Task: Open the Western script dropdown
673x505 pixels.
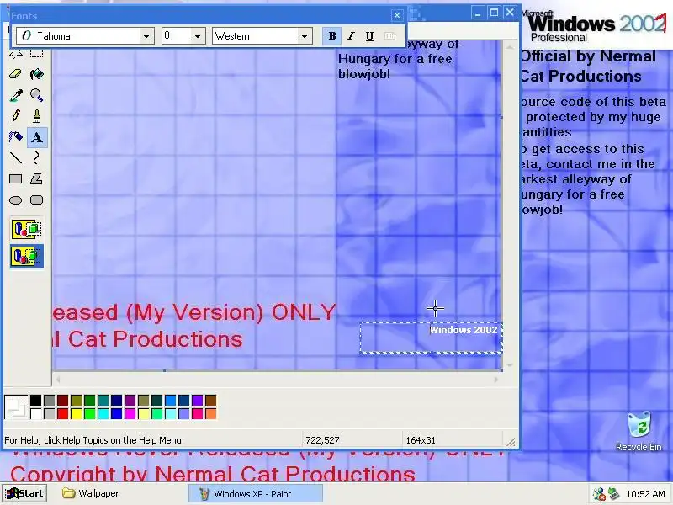Action: [x=305, y=36]
